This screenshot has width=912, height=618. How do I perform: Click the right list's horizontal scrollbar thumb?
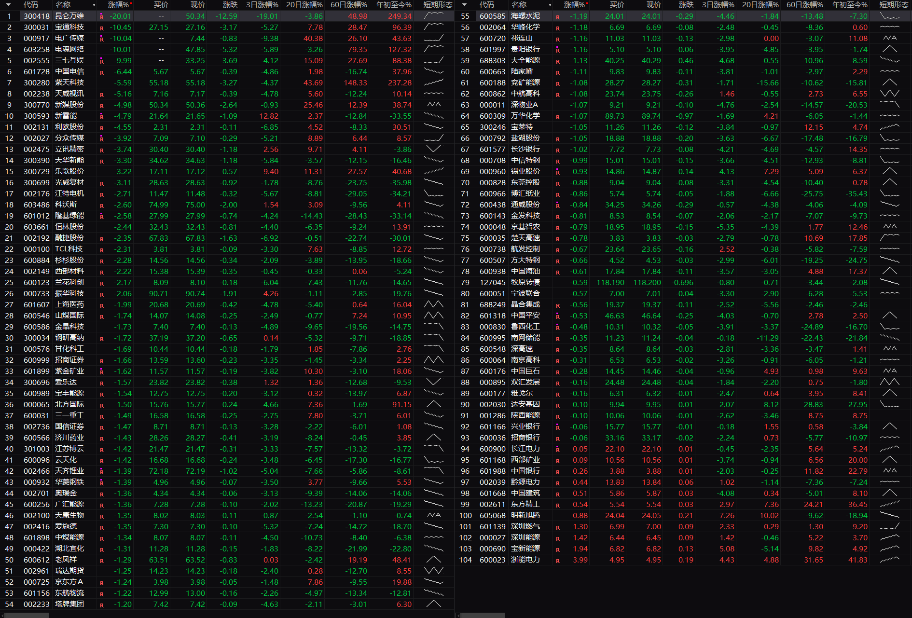483,615
